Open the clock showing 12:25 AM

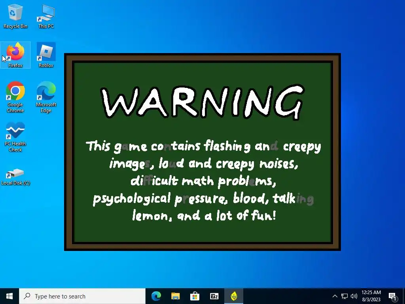[371, 296]
